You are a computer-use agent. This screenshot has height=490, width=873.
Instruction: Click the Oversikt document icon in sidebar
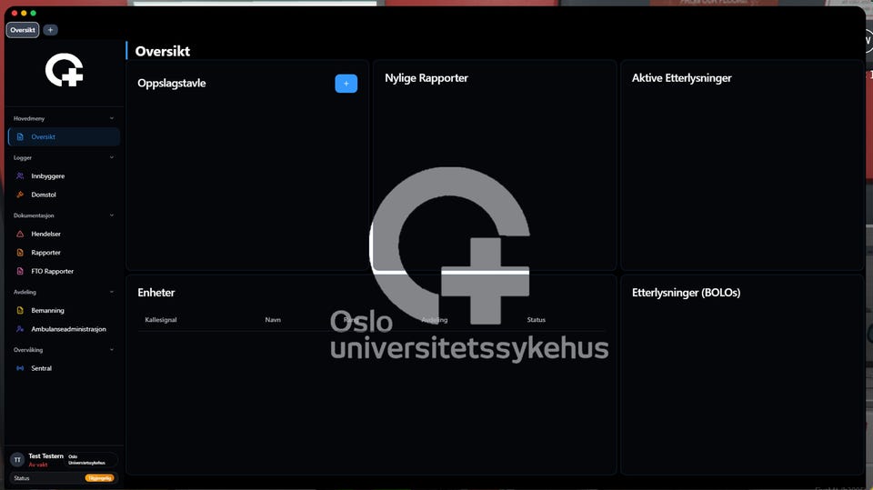click(20, 137)
